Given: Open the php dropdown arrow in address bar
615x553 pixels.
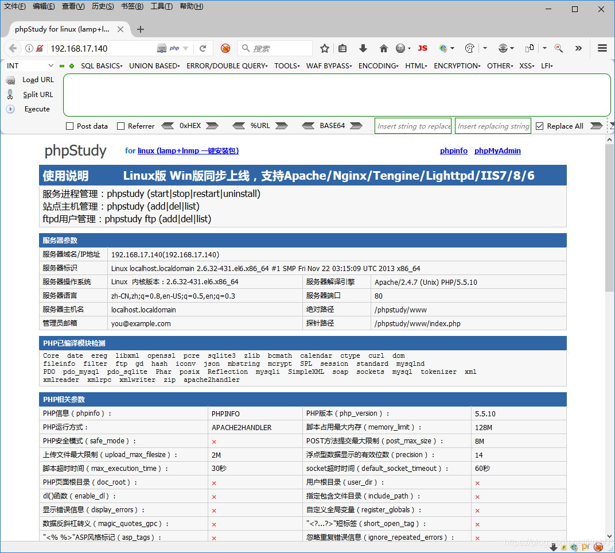Looking at the screenshot, I should point(185,48).
